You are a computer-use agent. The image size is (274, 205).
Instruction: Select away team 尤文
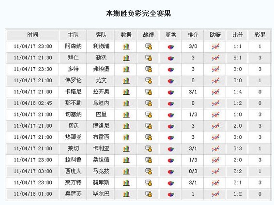pos(101,80)
